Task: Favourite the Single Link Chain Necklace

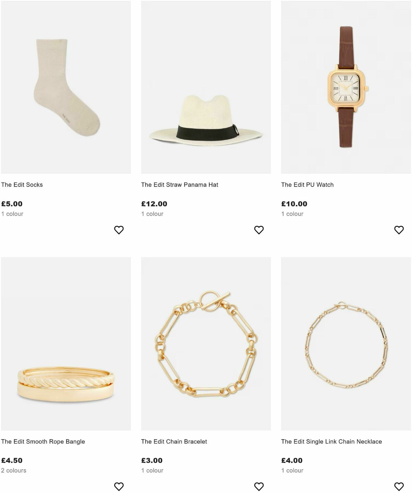Action: pos(398,486)
